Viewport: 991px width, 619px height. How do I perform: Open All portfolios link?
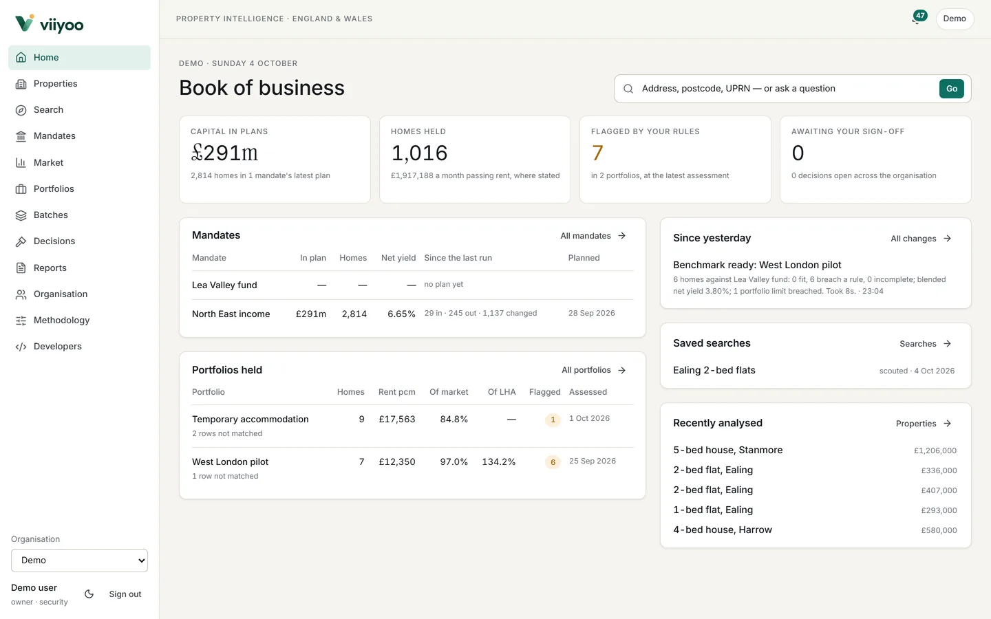[594, 370]
